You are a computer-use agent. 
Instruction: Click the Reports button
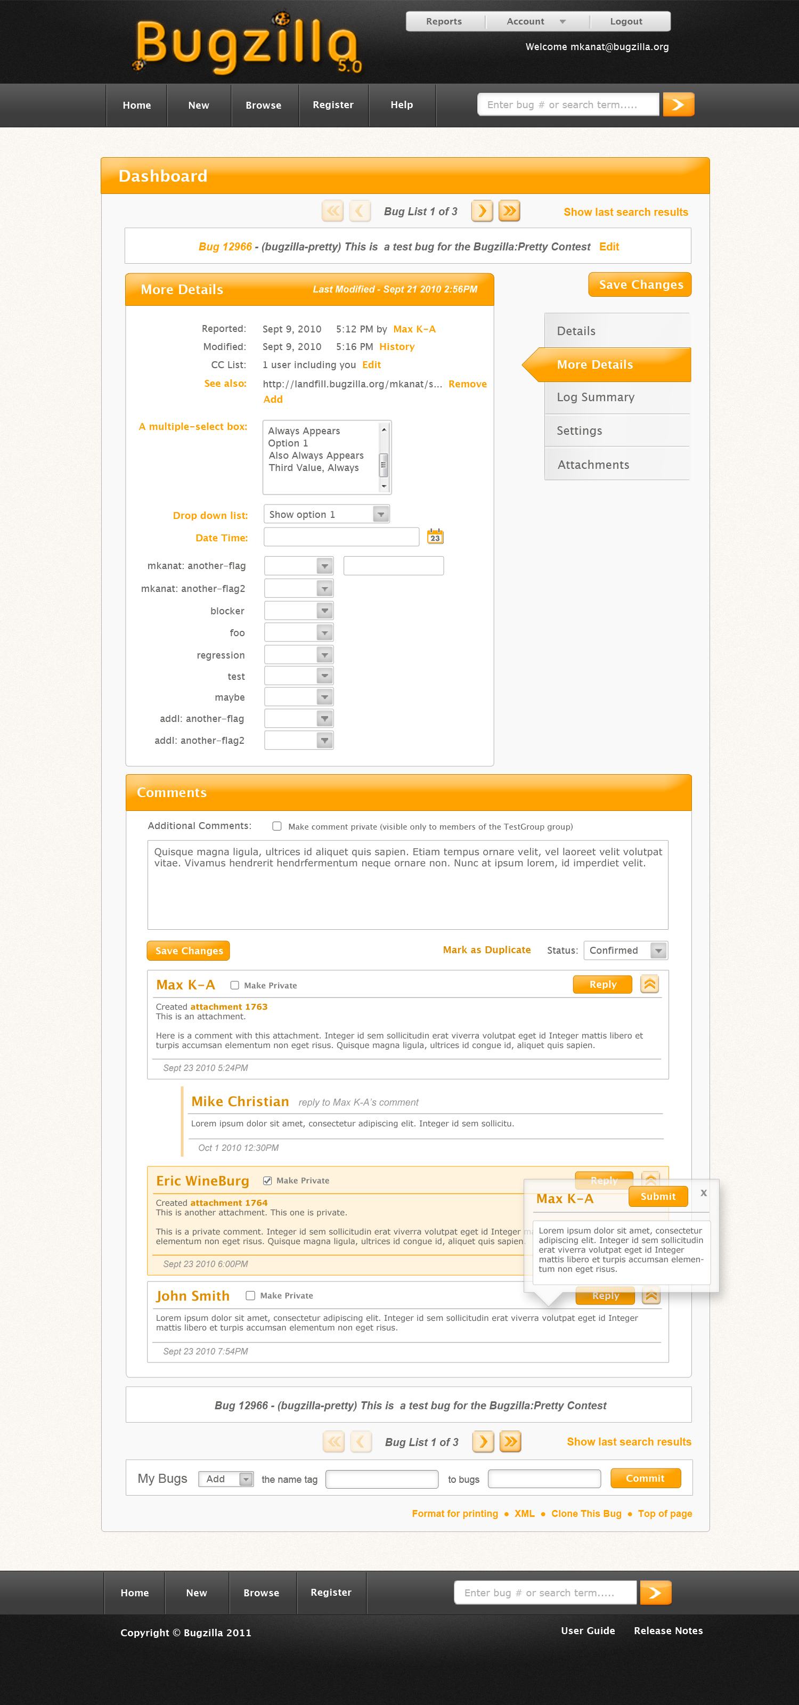pos(444,21)
